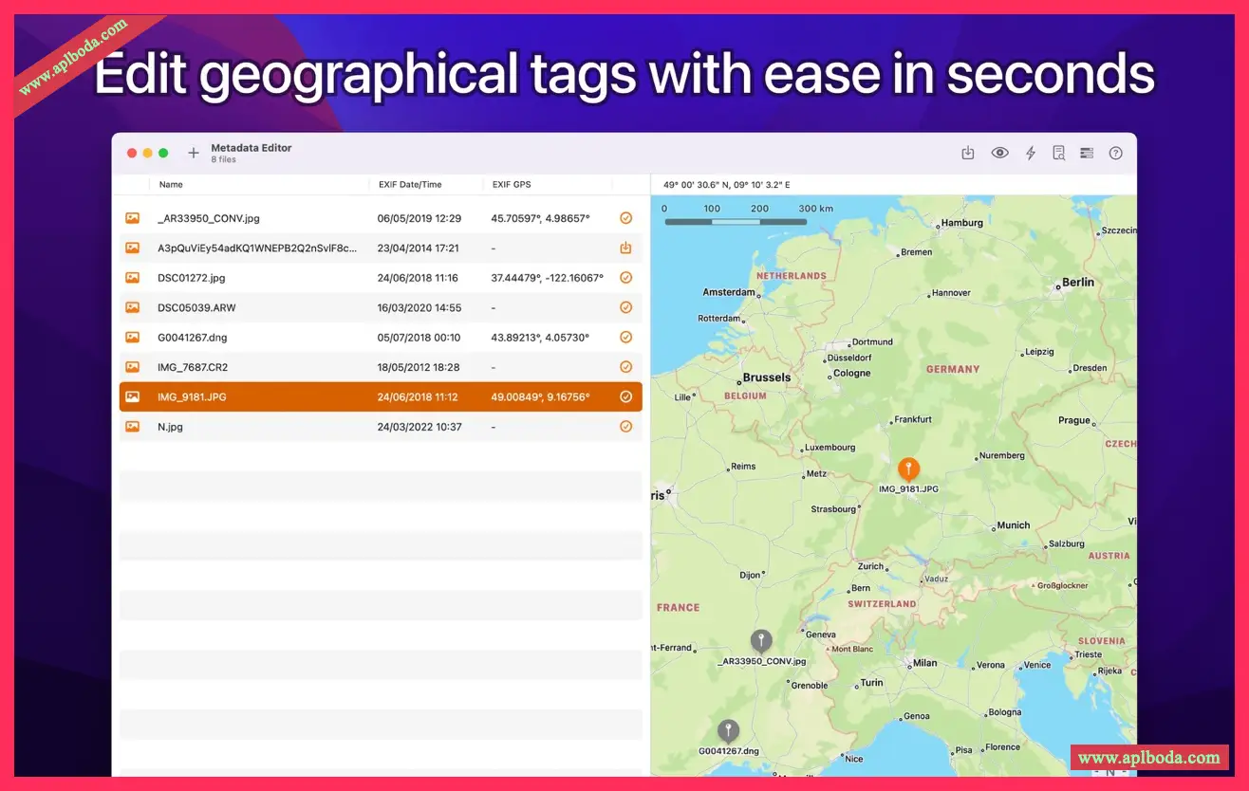The width and height of the screenshot is (1249, 791).
Task: Click the checkmark status on the N.jpg row
Action: click(625, 427)
